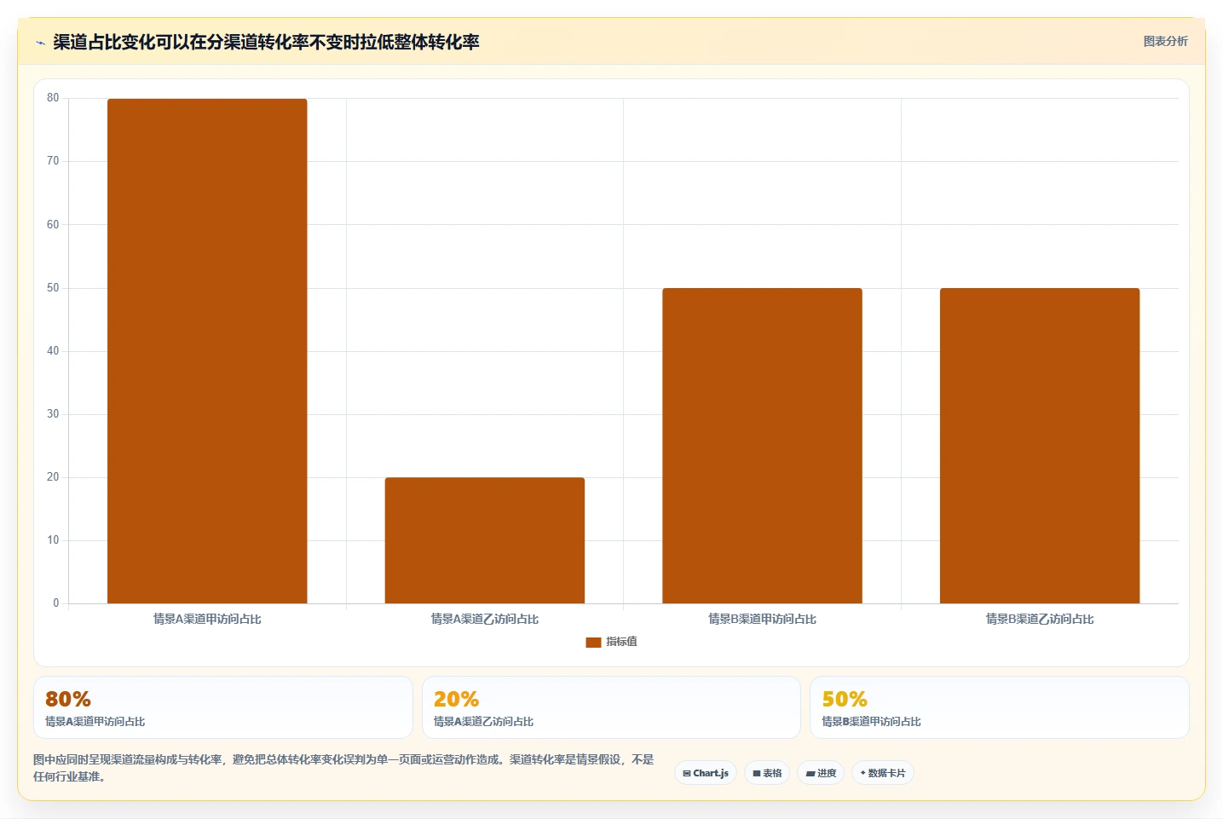1223x819 pixels.
Task: Click the 指标值 legend label
Action: coord(621,642)
